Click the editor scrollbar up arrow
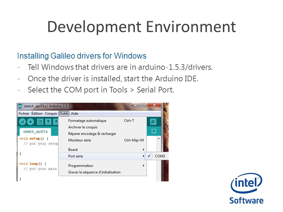 pos(159,138)
